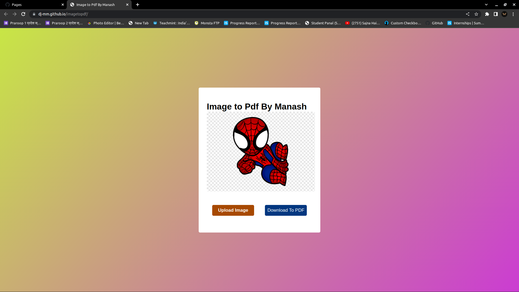The image size is (519, 292).
Task: Click the Download To PDF button
Action: pyautogui.click(x=285, y=210)
